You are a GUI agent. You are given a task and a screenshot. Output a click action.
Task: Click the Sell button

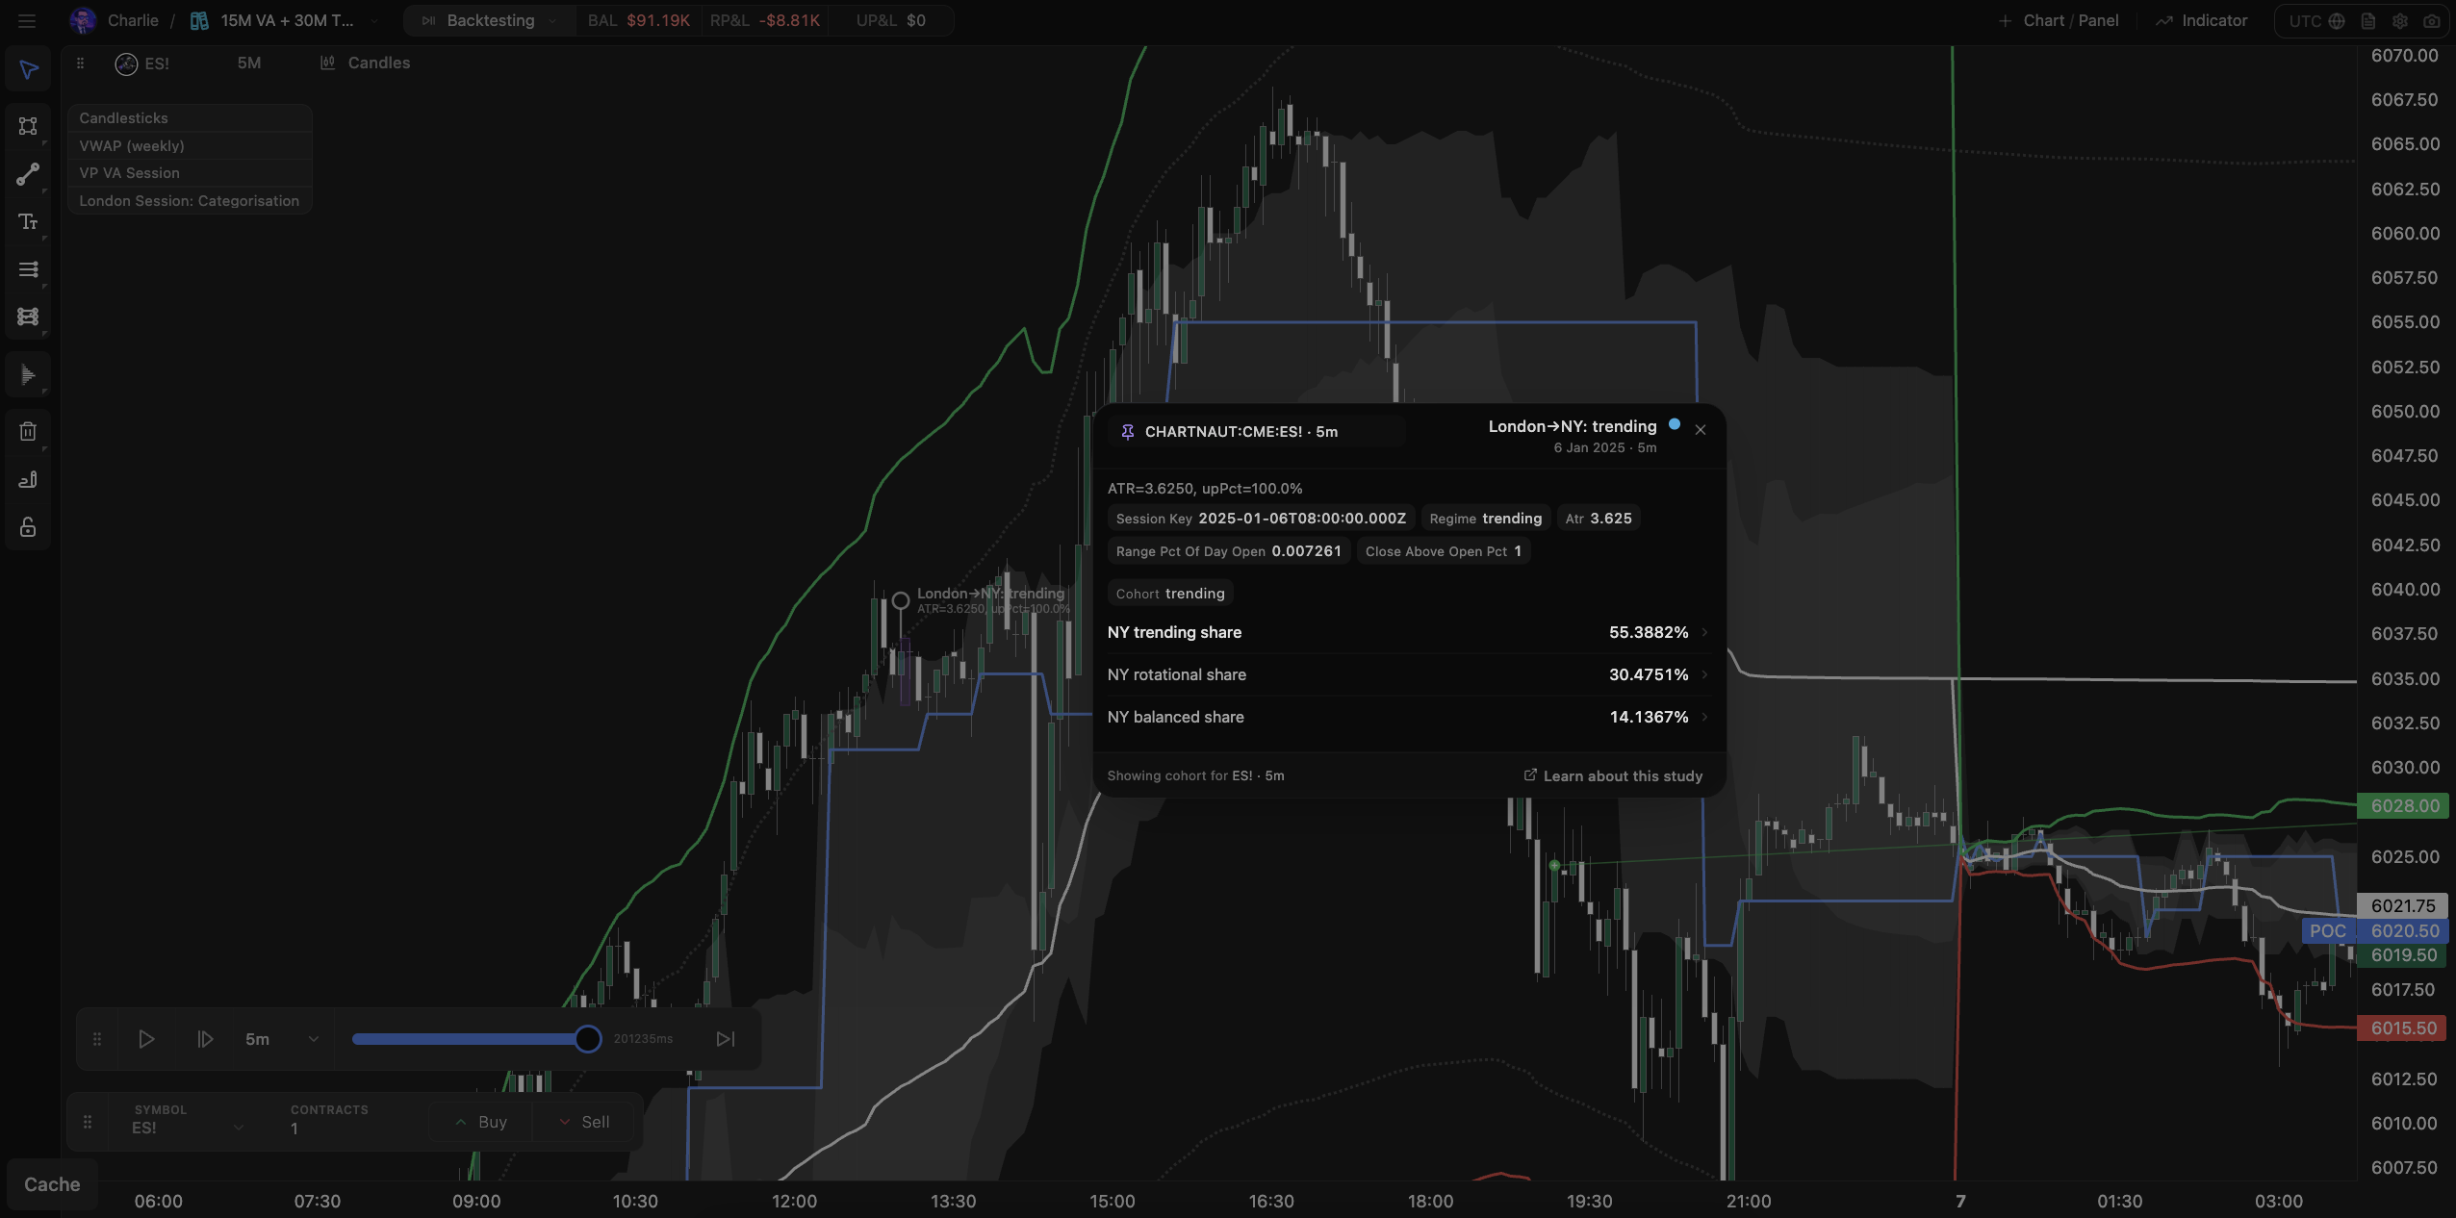(583, 1122)
